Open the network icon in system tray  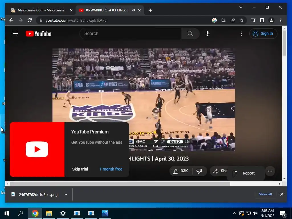click(248, 213)
